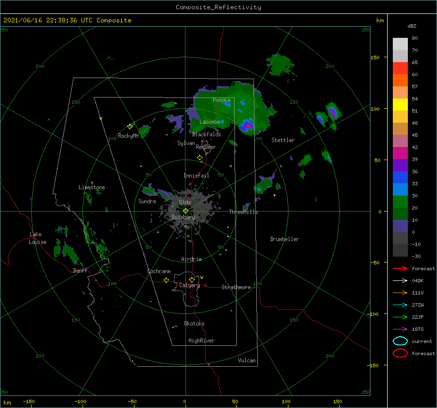The height and width of the screenshot is (408, 437).
Task: Pick the green 22JP arrow legend icon
Action: (x=400, y=317)
